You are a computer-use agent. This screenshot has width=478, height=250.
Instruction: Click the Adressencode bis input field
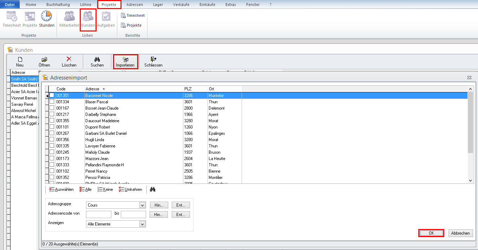pos(133,215)
